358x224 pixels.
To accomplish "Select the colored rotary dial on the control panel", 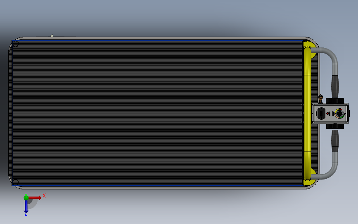I will pos(340,113).
